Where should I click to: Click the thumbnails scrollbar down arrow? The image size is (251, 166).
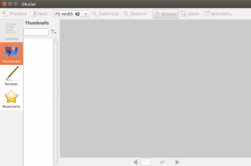(x=56, y=164)
